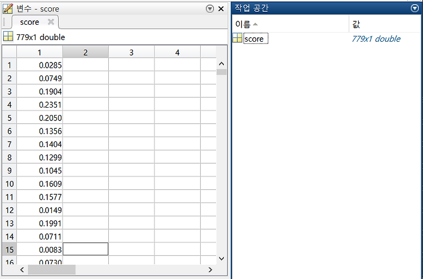The image size is (423, 279).
Task: Select row header 1
Action: pyautogui.click(x=10, y=65)
